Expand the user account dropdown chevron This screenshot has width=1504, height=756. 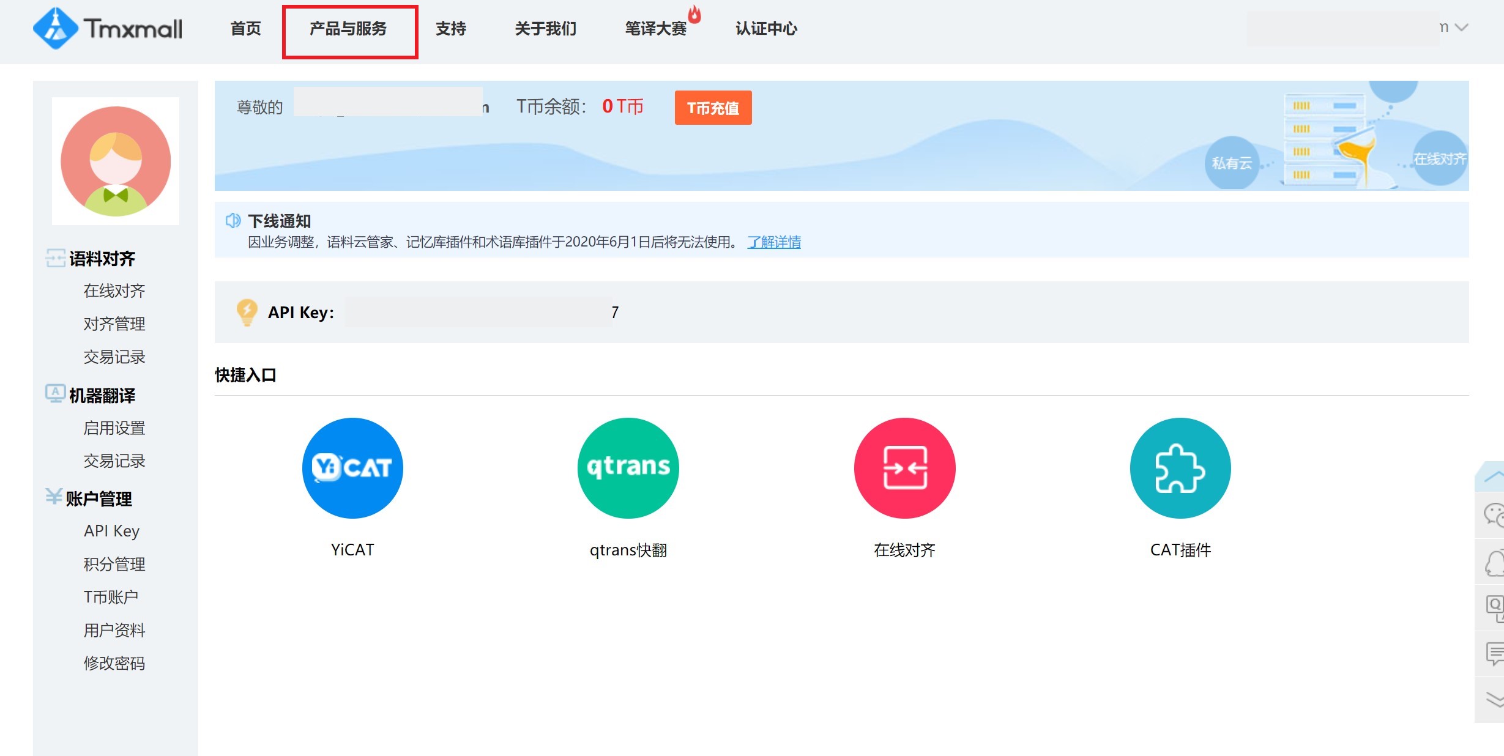(1462, 28)
